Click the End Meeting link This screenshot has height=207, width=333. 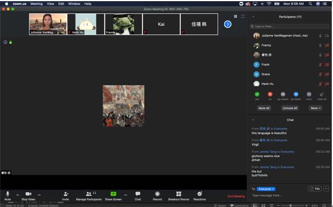236,196
